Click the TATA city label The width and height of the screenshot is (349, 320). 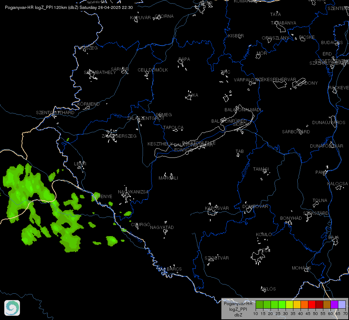point(276,15)
